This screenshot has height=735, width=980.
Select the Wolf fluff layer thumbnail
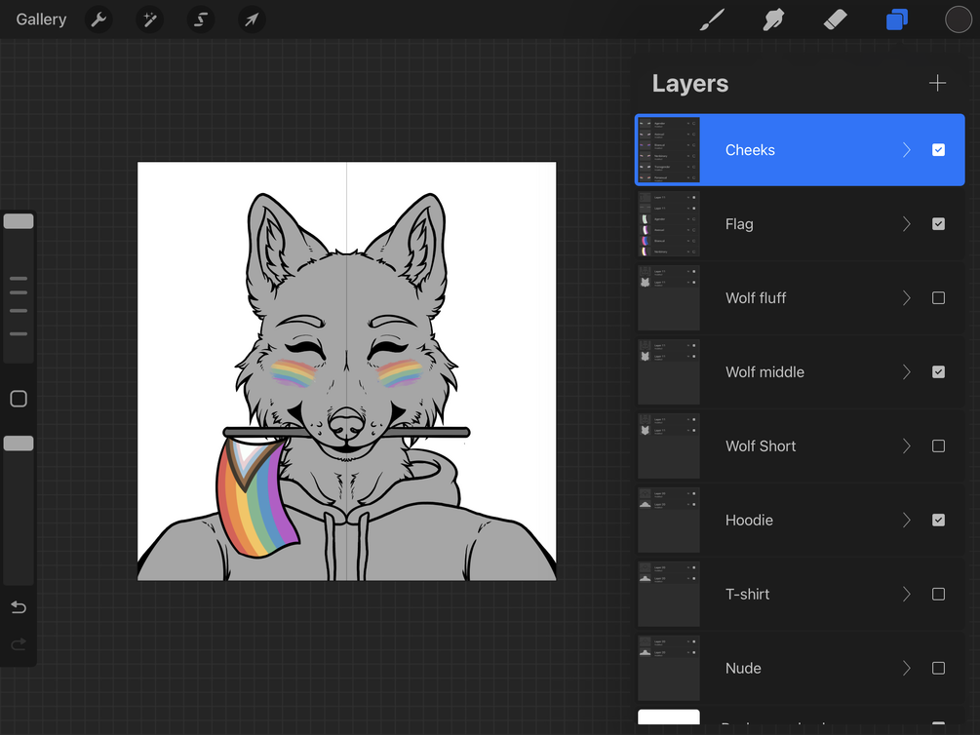click(x=668, y=298)
